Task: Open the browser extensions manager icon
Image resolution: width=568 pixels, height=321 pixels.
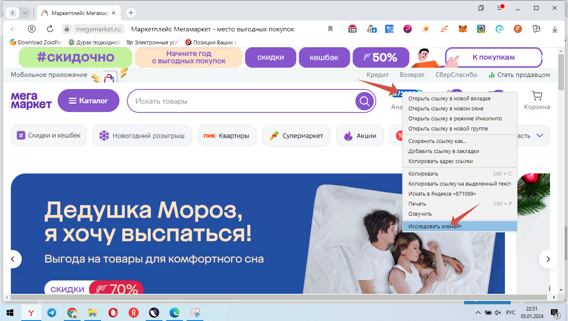Action: pyautogui.click(x=537, y=29)
